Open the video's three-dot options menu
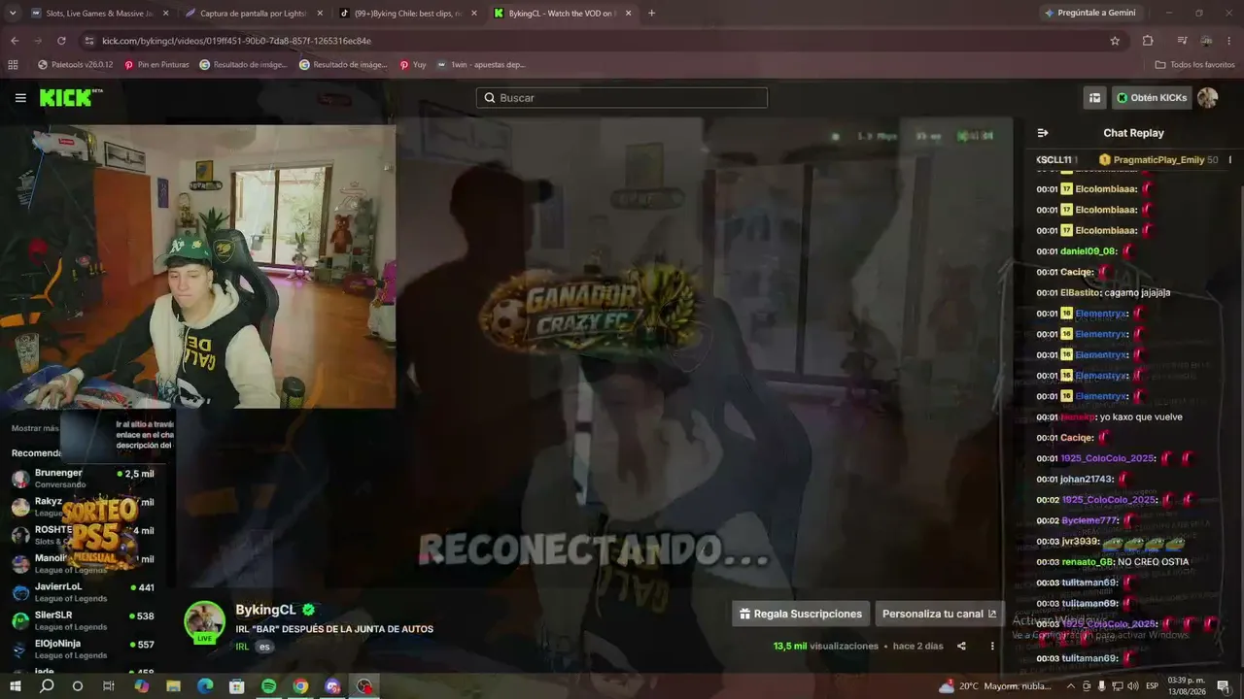 992,646
